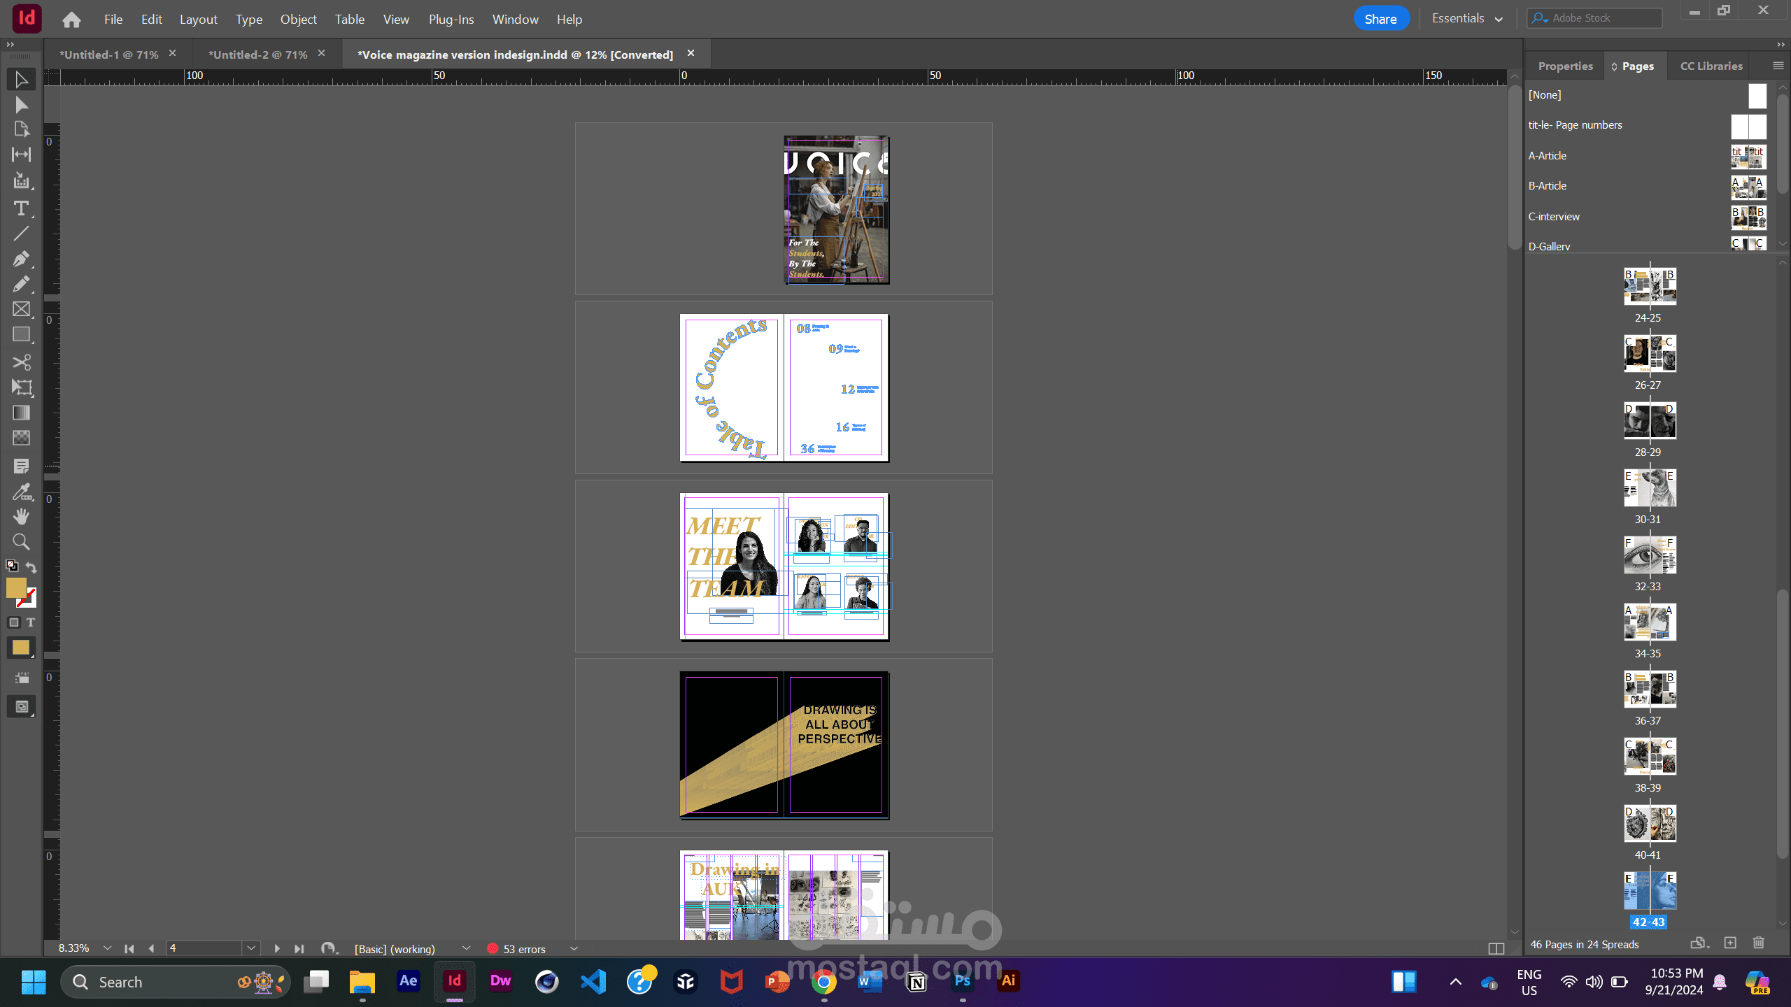Select the Type tool
1791x1007 pixels.
point(21,208)
